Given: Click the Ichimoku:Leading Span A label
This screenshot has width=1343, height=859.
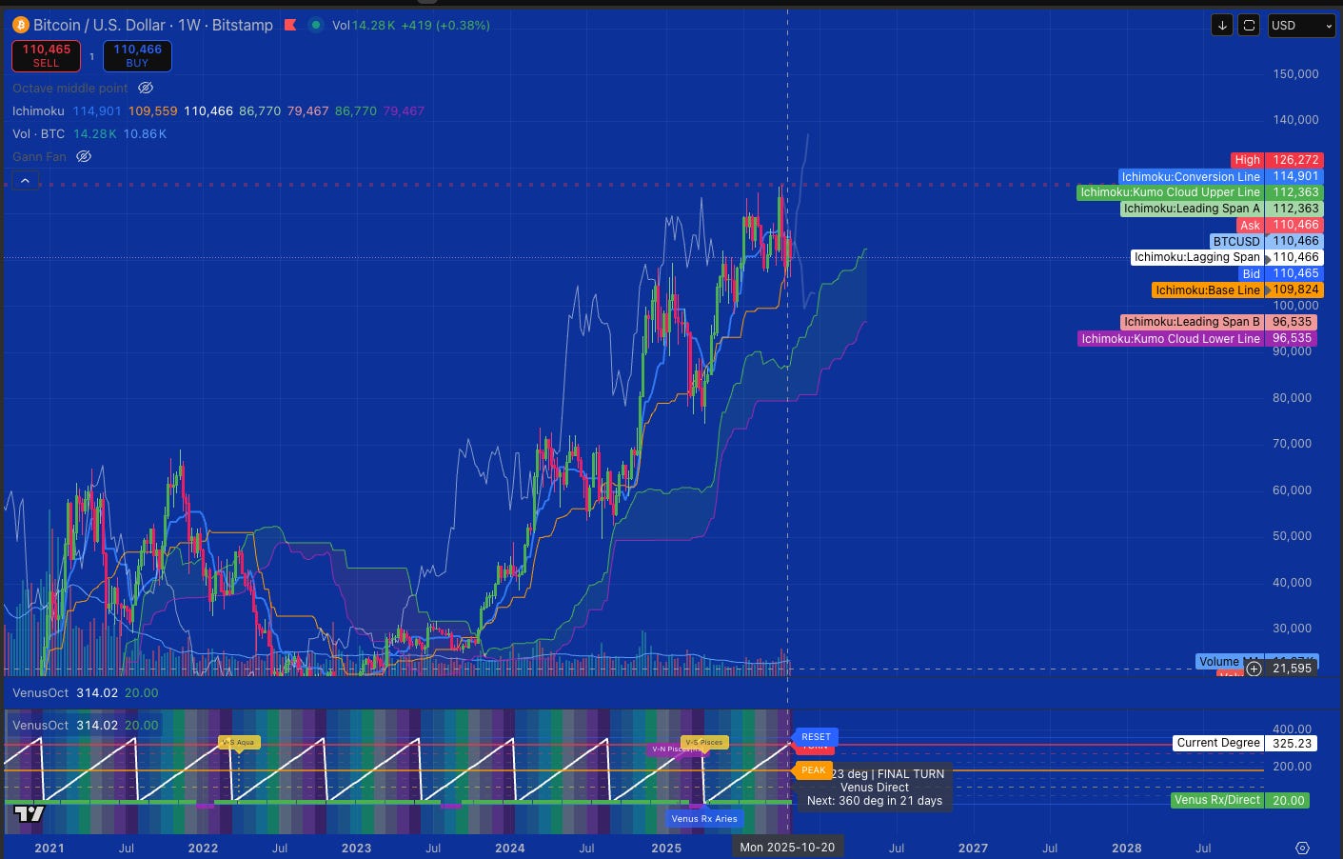Looking at the screenshot, I should click(1222, 209).
